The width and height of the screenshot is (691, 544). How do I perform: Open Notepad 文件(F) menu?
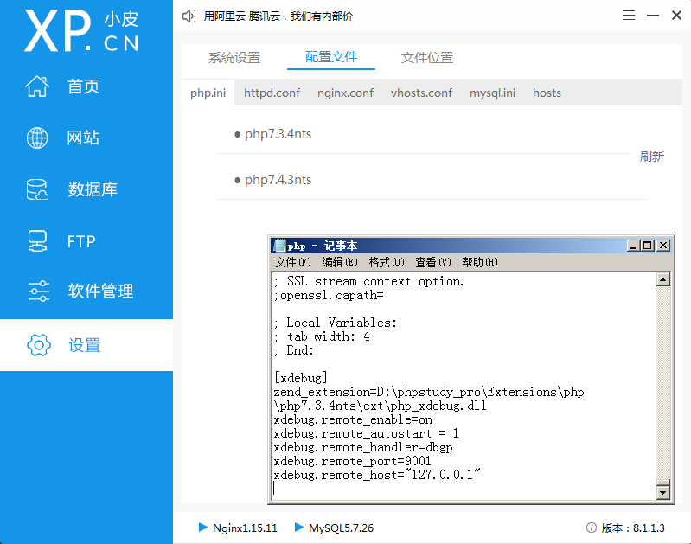pos(293,262)
